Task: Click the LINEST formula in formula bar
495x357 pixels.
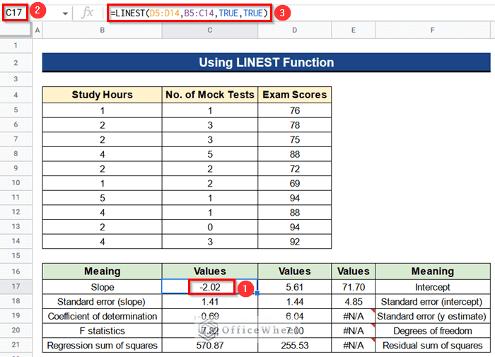Action: pyautogui.click(x=189, y=13)
